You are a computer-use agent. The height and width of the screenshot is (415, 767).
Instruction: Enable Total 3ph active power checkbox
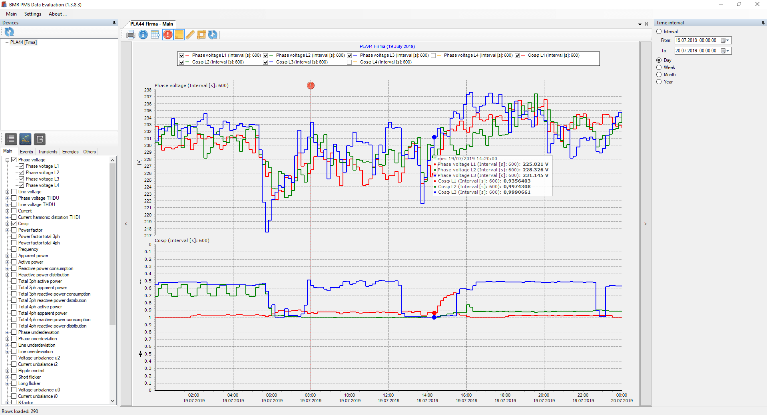[14, 281]
